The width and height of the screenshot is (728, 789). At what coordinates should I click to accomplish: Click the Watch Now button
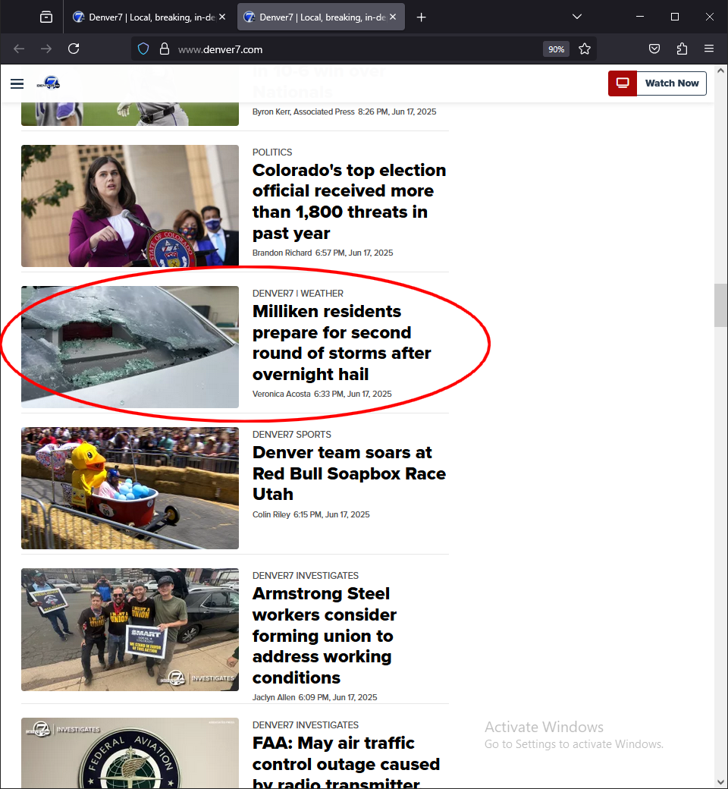tap(671, 83)
